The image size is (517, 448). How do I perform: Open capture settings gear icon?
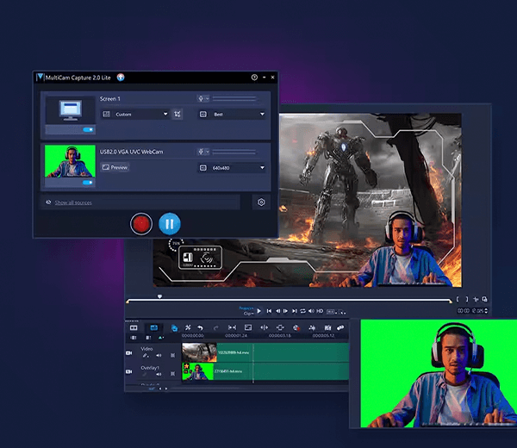(260, 202)
